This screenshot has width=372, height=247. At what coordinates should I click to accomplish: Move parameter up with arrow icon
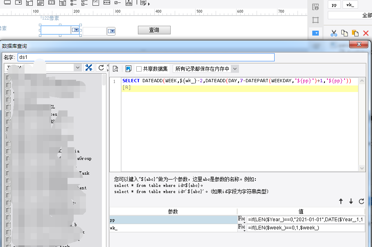tap(341, 201)
